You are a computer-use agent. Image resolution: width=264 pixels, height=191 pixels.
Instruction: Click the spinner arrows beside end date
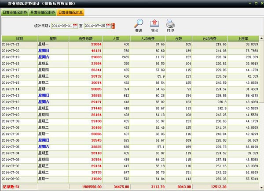coord(114,26)
